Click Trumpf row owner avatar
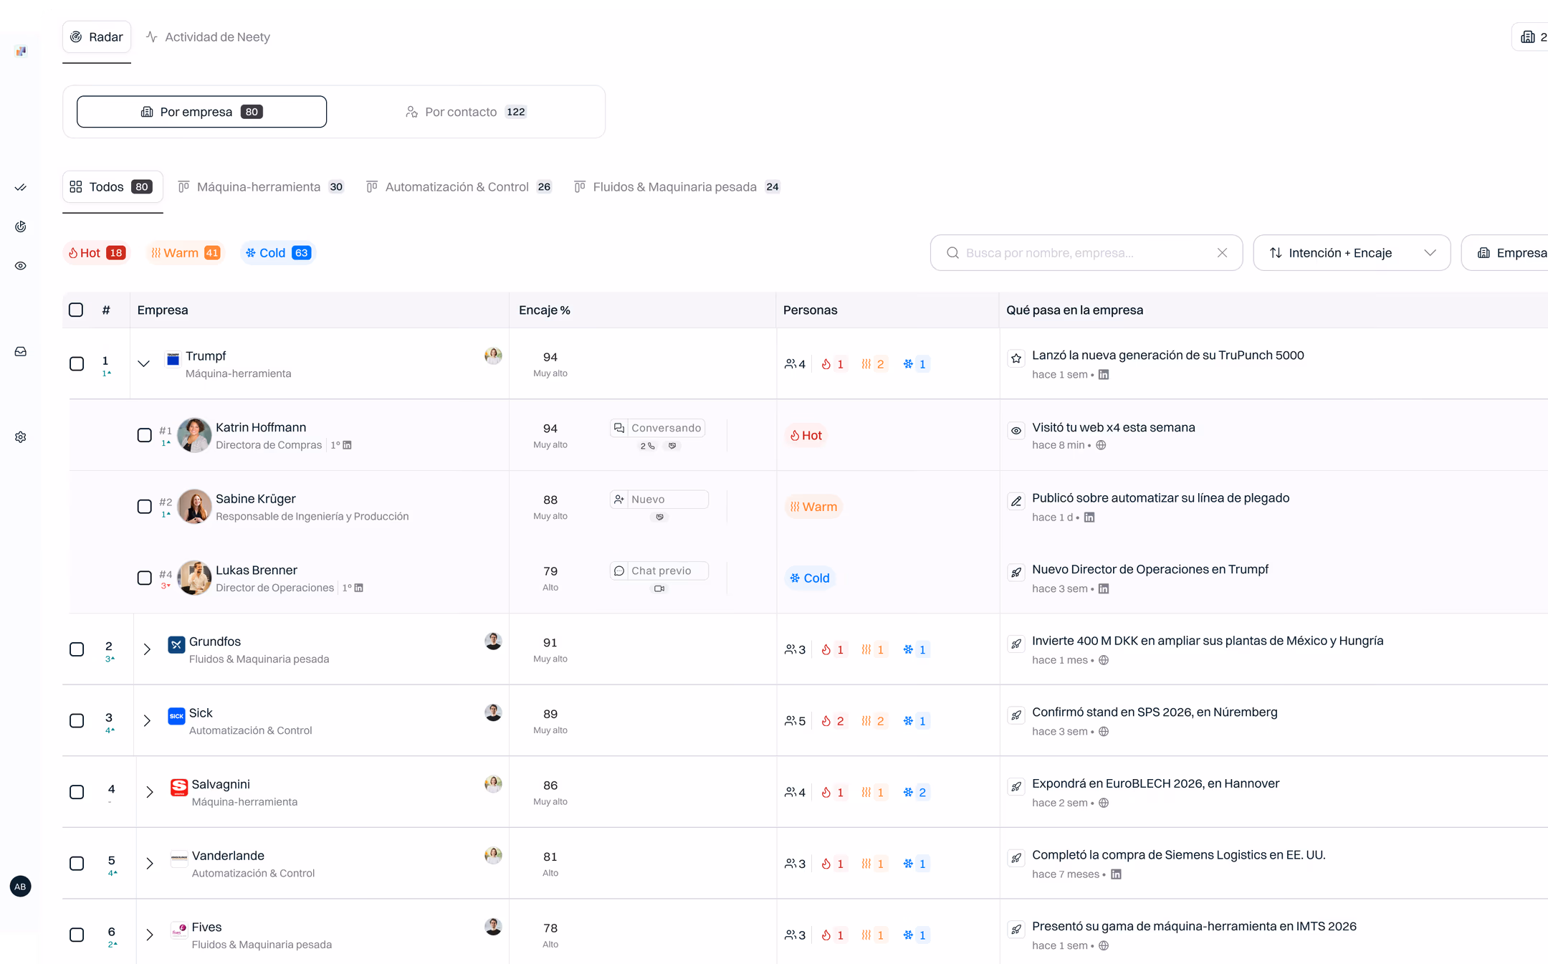The height and width of the screenshot is (964, 1548). tap(493, 355)
